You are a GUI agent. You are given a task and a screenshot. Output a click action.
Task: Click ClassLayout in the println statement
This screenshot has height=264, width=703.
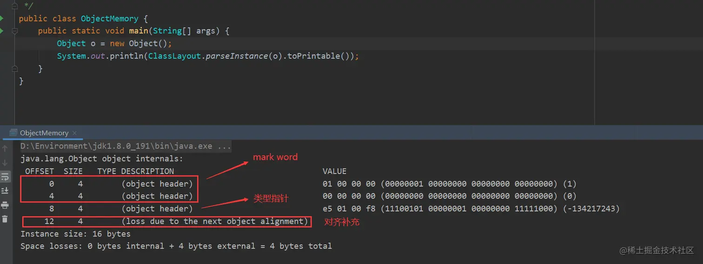coord(174,56)
